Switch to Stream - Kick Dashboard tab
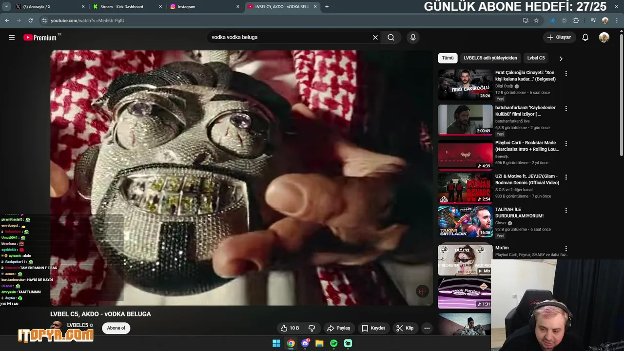 point(128,7)
